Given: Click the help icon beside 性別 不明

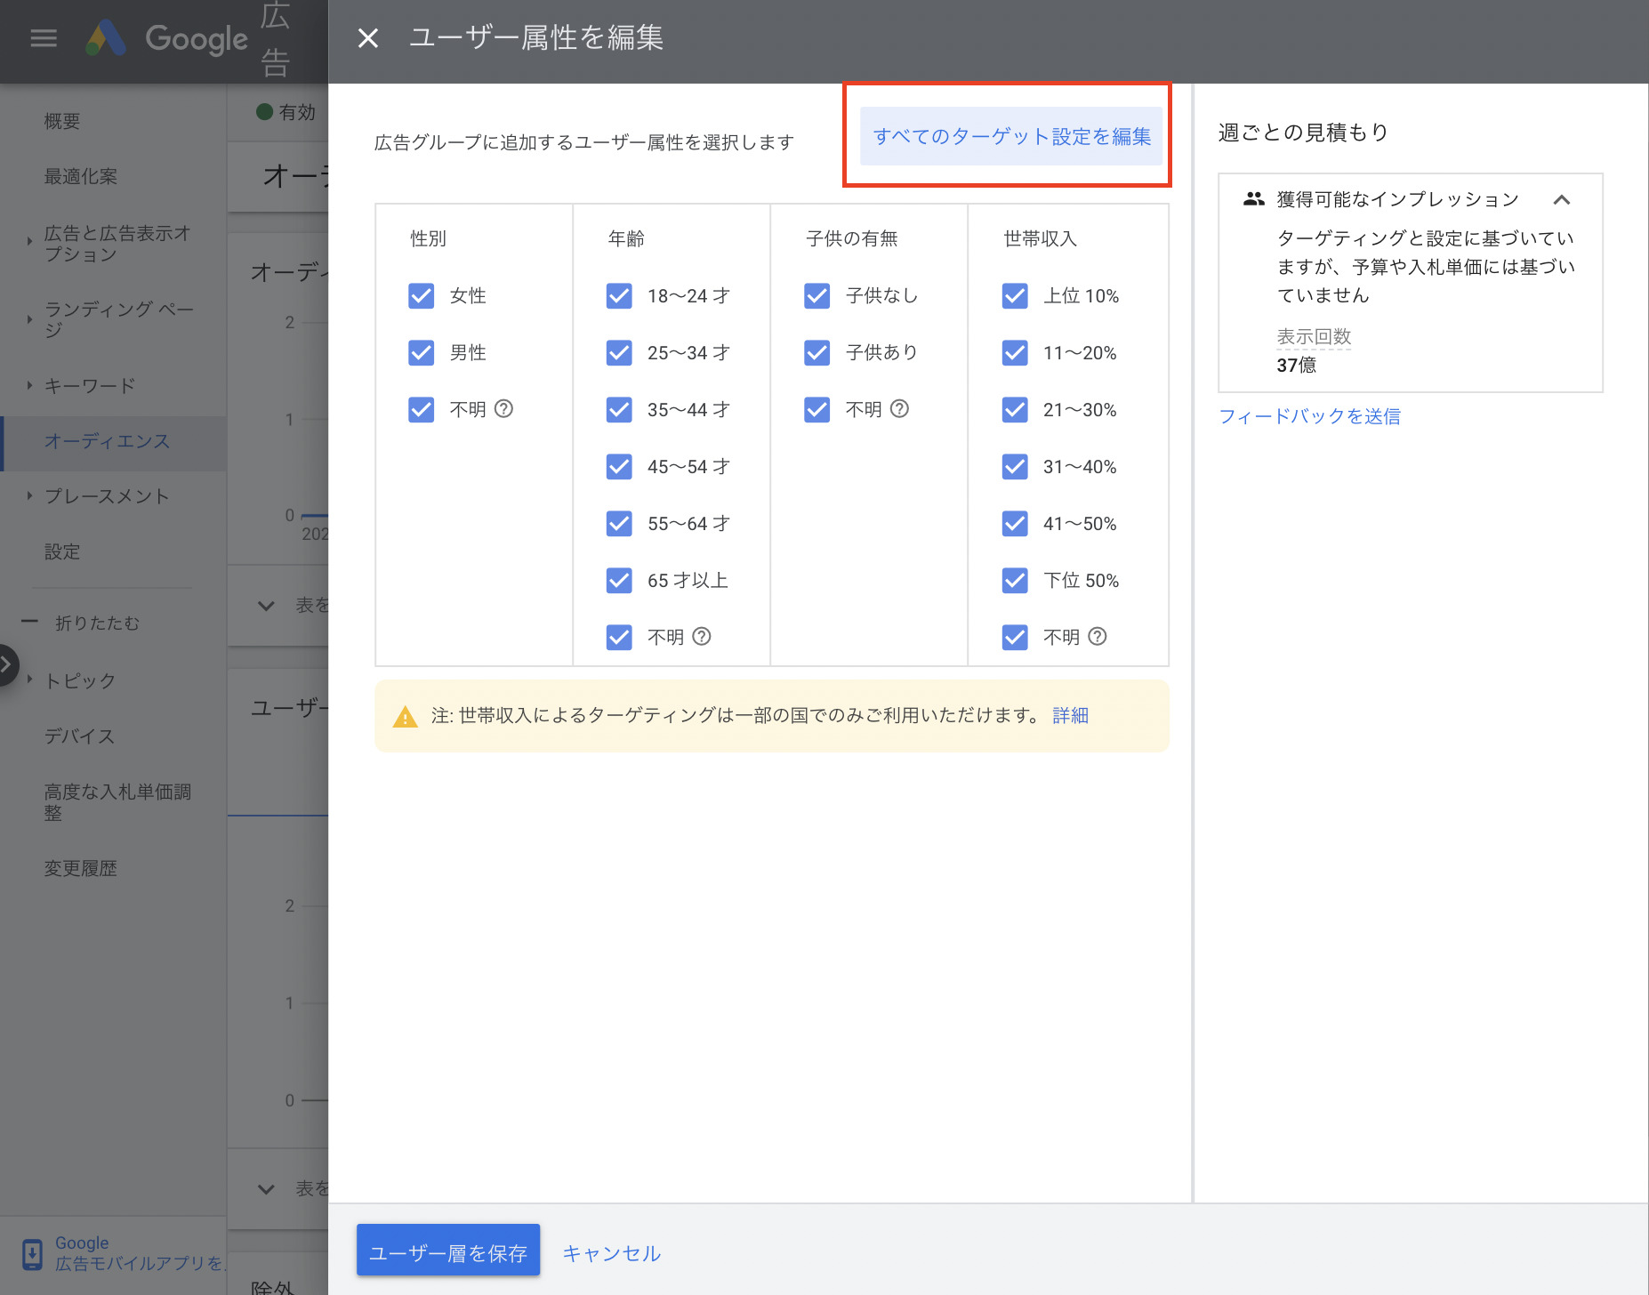Looking at the screenshot, I should pos(504,409).
